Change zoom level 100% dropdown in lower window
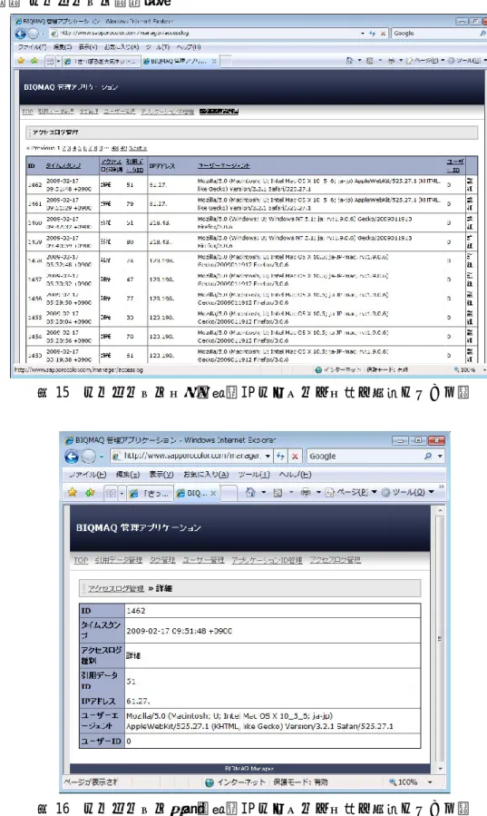 [430, 782]
